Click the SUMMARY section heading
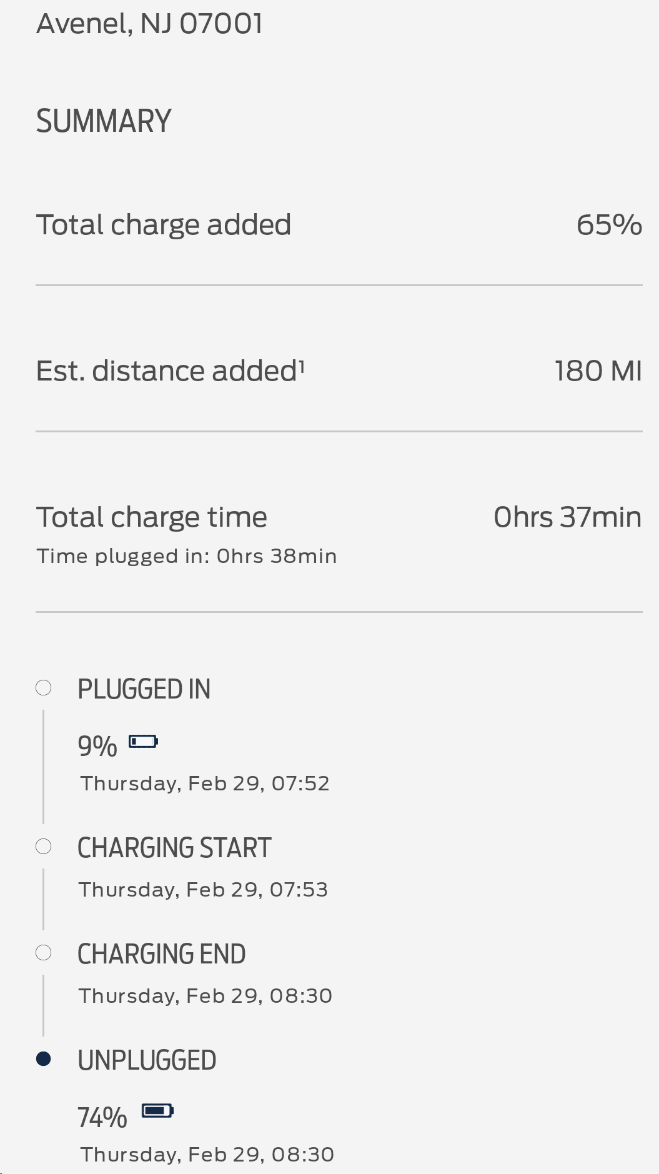This screenshot has height=1174, width=659. [x=104, y=121]
